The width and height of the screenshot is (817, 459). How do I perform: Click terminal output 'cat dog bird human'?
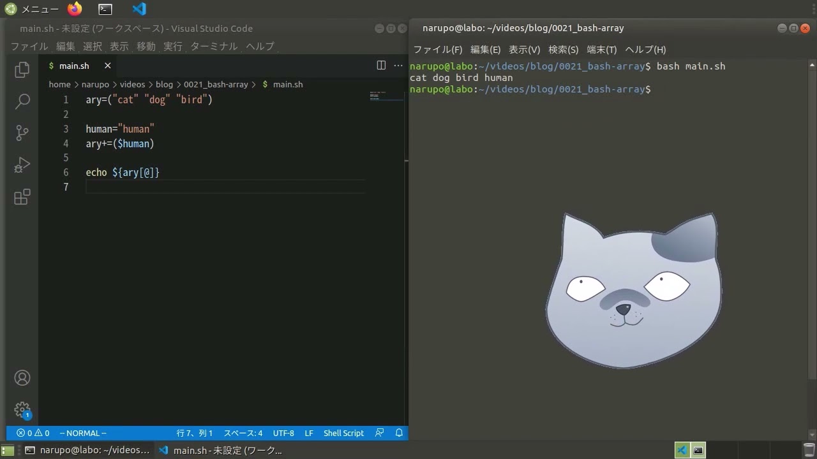pyautogui.click(x=461, y=78)
